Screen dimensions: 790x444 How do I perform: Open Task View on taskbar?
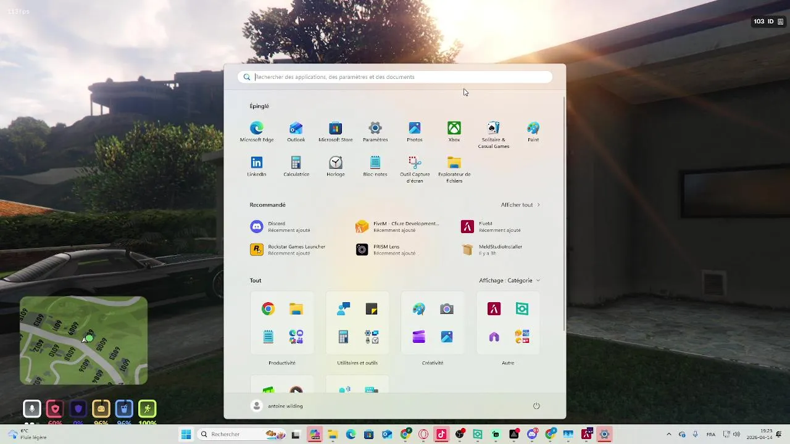pos(296,434)
